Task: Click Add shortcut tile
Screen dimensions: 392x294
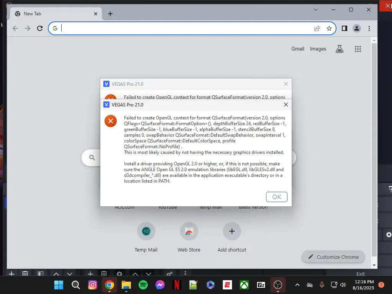Action: [x=232, y=237]
